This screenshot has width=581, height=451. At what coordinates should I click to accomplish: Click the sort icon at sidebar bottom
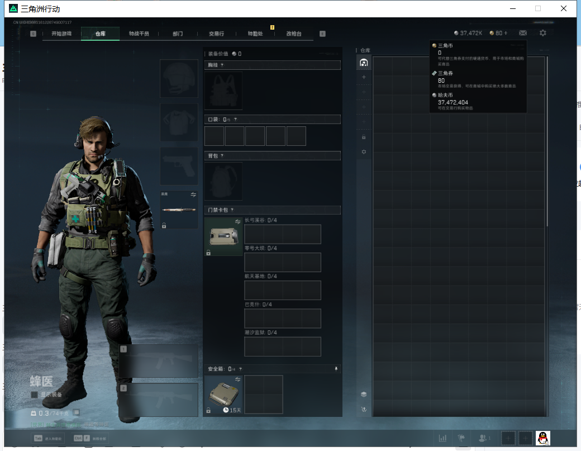click(364, 410)
